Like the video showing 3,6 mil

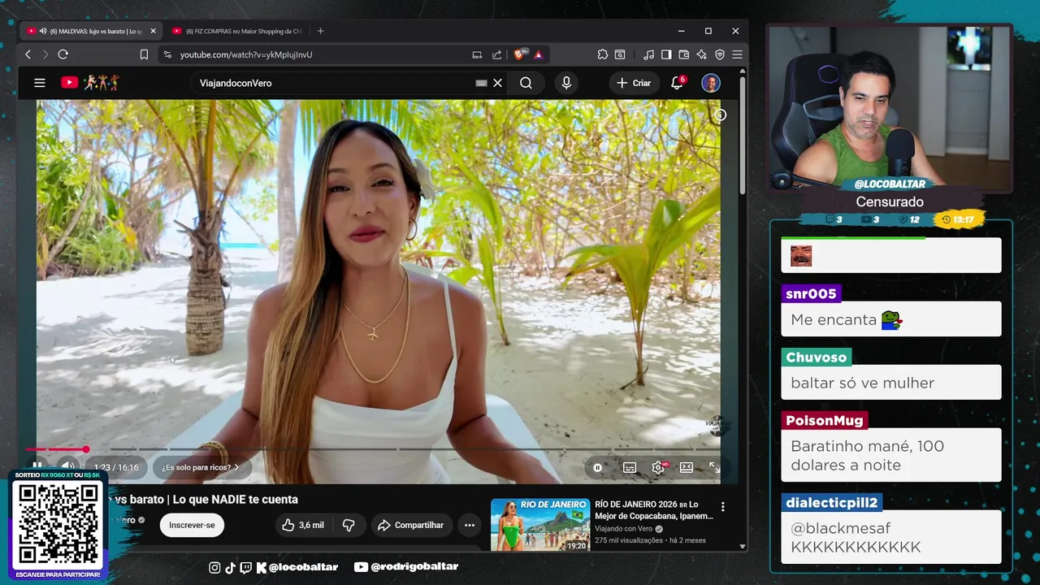(x=302, y=525)
